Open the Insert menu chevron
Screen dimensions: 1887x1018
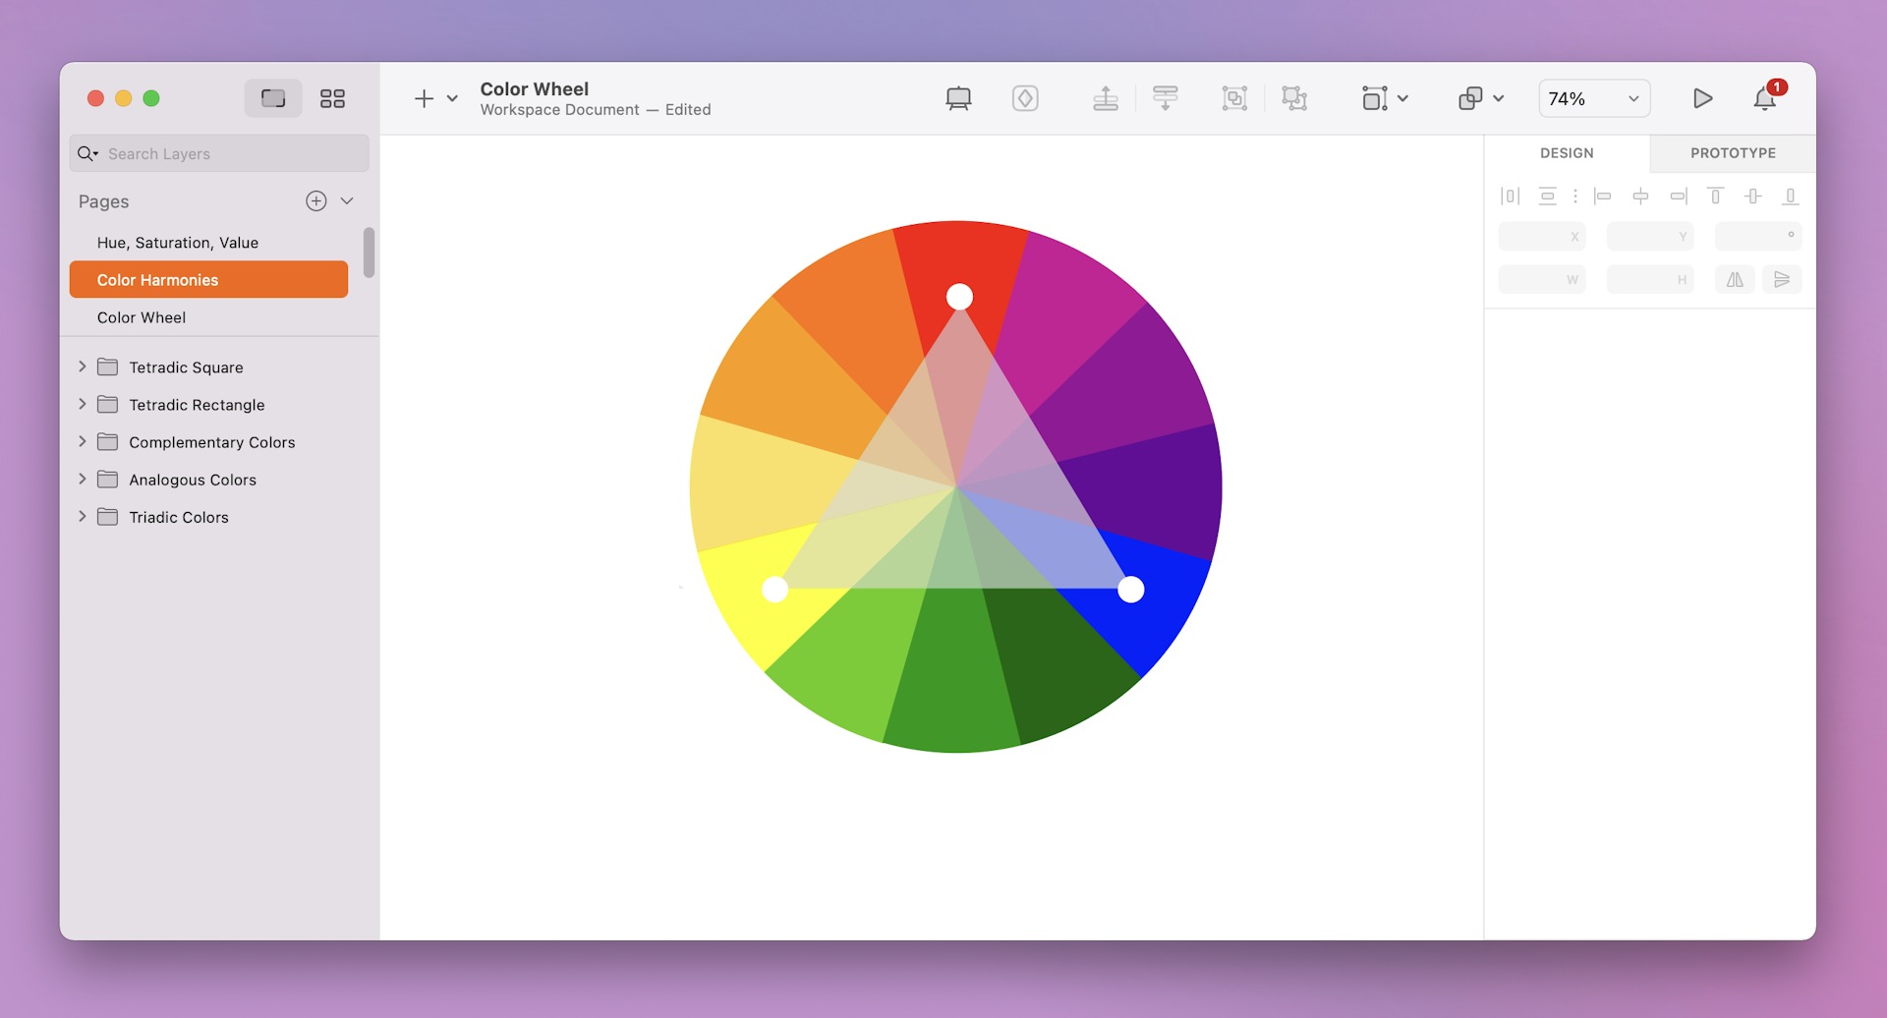pyautogui.click(x=452, y=98)
